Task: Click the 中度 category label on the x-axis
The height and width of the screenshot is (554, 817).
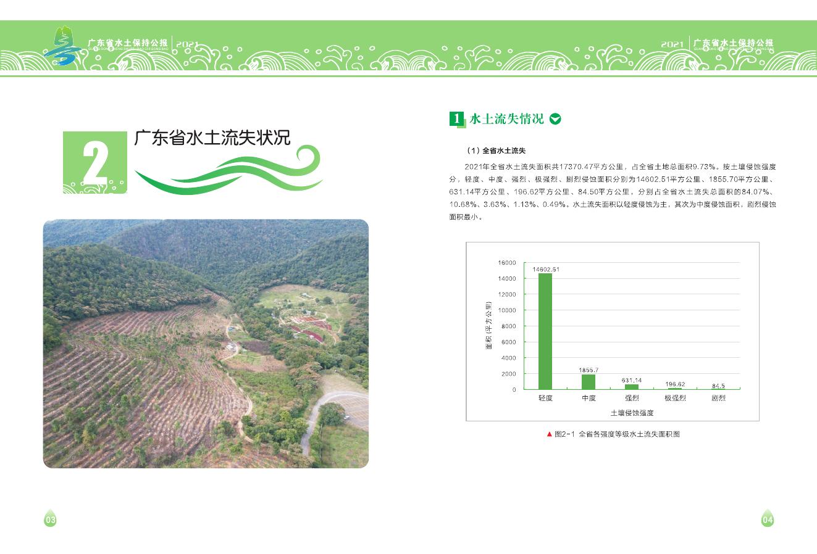Action: tap(589, 399)
